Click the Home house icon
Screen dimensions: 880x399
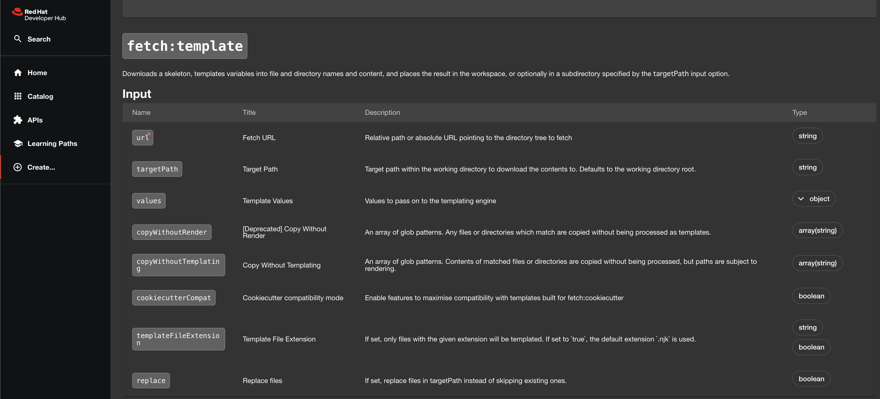pos(18,73)
